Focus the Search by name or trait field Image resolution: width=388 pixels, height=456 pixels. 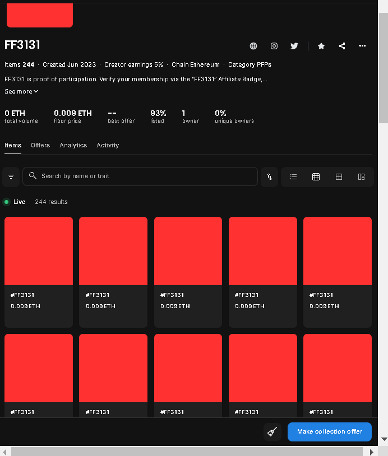[x=140, y=176]
